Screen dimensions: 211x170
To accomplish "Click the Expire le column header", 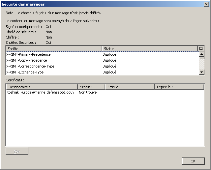I will [x=179, y=87].
